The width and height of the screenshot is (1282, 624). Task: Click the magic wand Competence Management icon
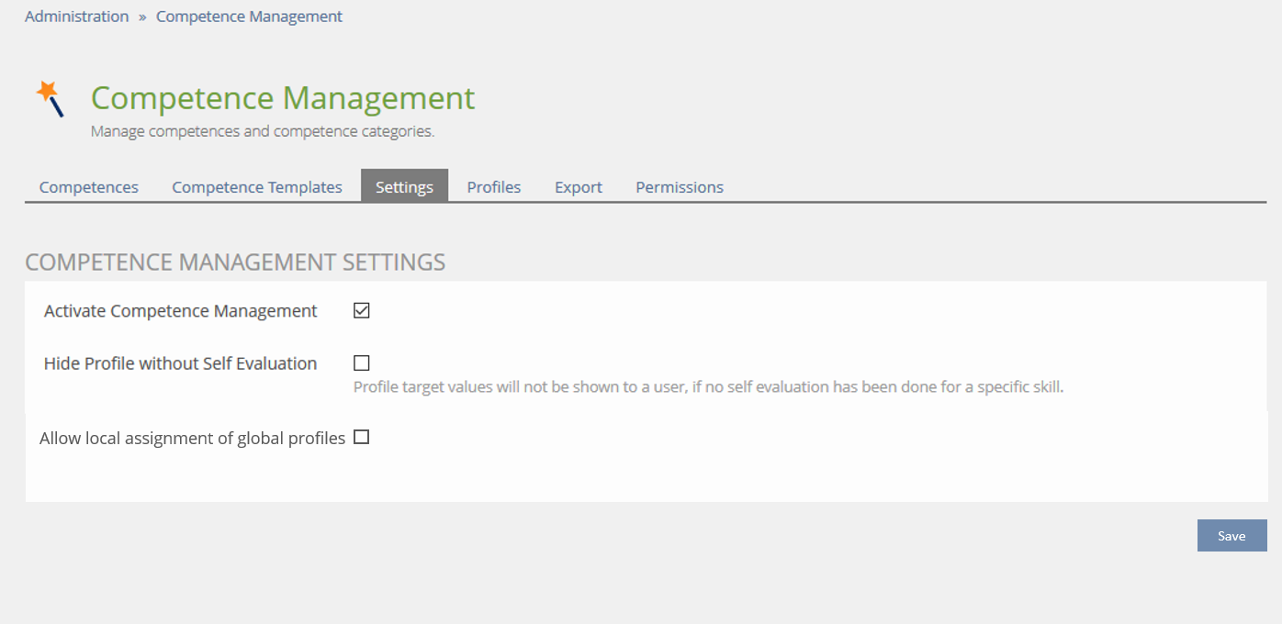pos(51,98)
